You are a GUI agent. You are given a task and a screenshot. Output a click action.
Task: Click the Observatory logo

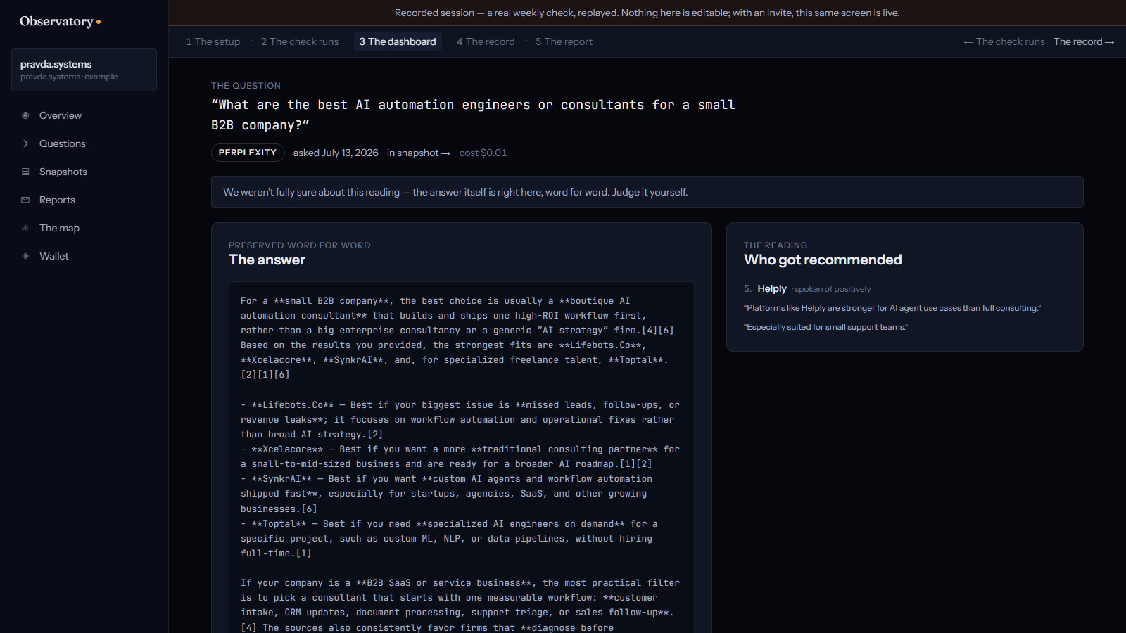[60, 21]
